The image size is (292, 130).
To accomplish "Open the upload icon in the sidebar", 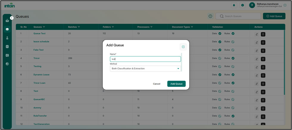I will point(7,20).
